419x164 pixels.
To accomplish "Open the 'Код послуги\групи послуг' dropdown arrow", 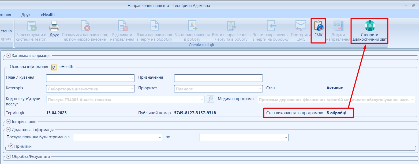I will click(x=202, y=100).
